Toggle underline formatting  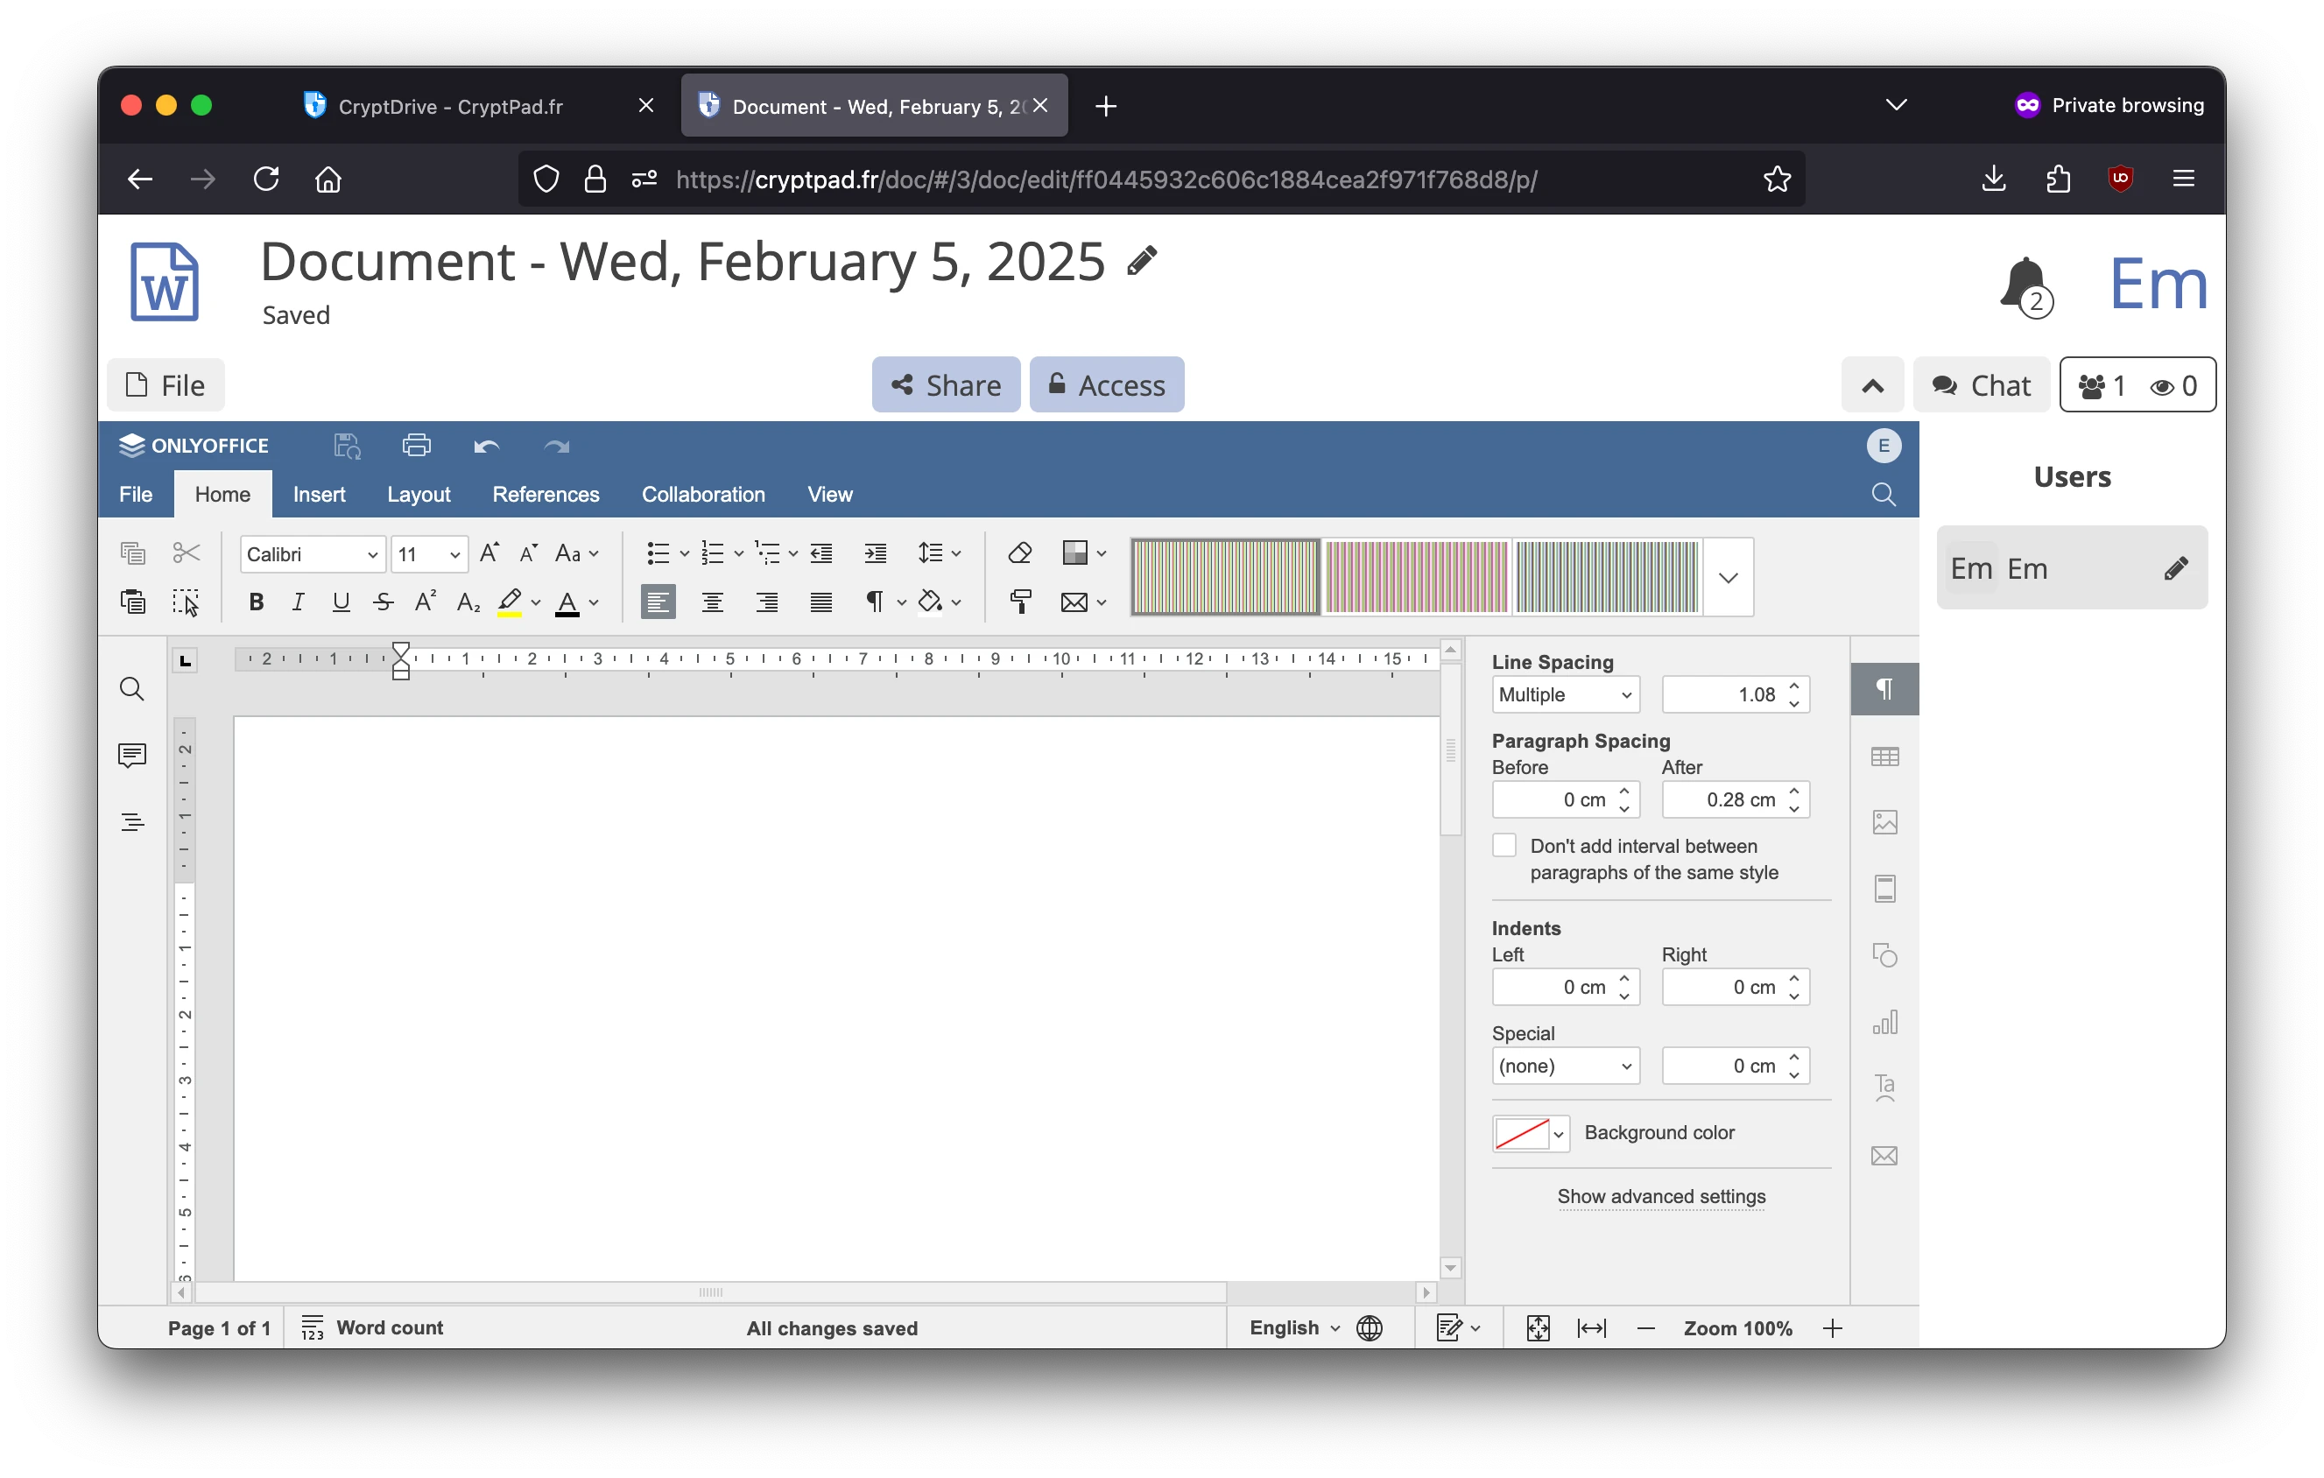pos(340,601)
